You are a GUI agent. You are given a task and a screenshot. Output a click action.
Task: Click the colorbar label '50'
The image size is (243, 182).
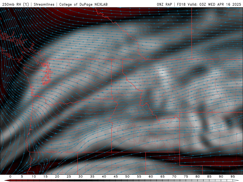point(127,177)
